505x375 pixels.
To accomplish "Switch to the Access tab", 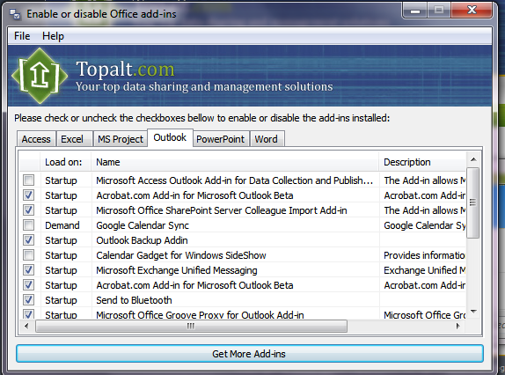I will coord(36,139).
